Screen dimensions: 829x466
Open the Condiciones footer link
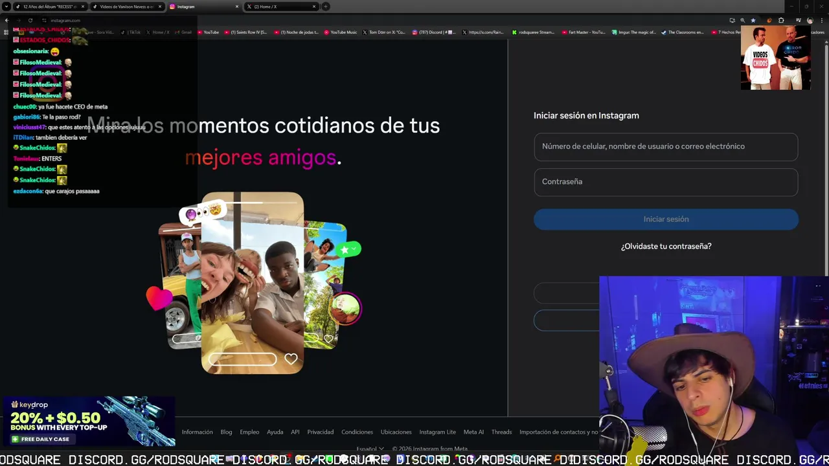[358, 432]
